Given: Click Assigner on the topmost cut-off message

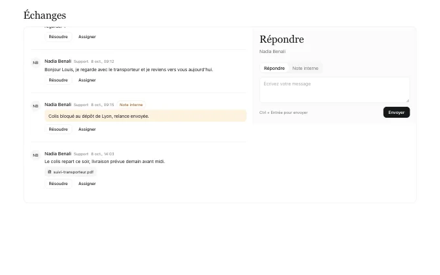Looking at the screenshot, I should click(87, 37).
